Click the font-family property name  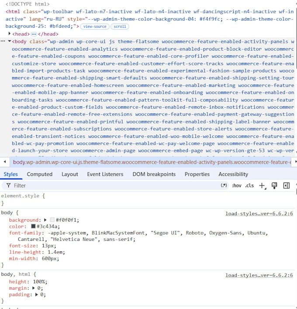coord(25,233)
